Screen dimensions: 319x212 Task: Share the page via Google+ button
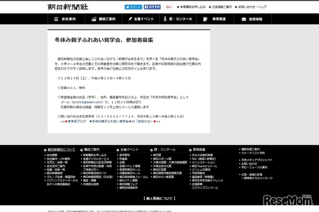click(x=168, y=7)
